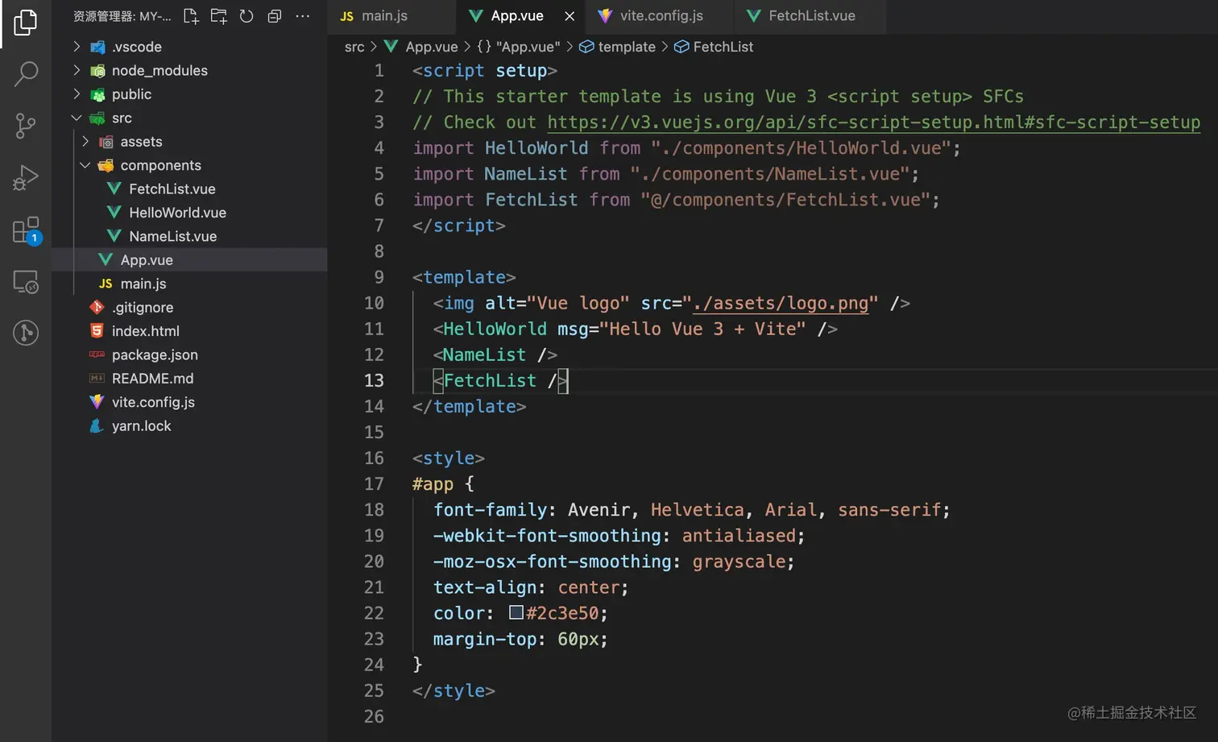Click HelloWorld import on line 4

click(x=536, y=148)
